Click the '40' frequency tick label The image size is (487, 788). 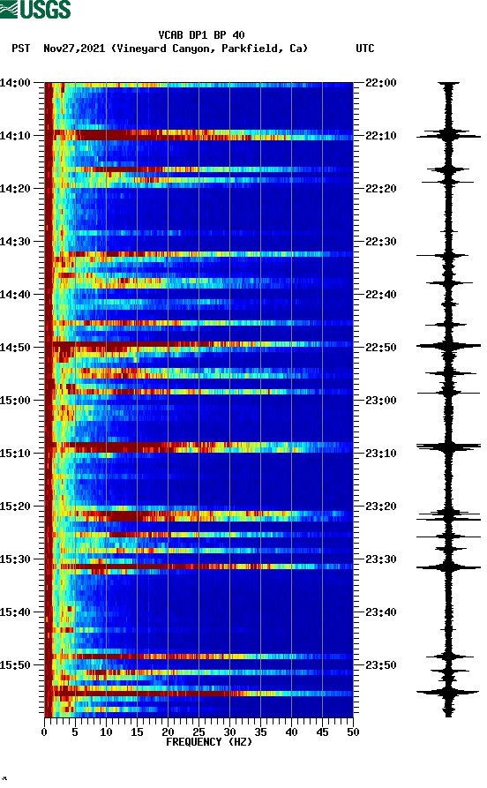coord(291,732)
